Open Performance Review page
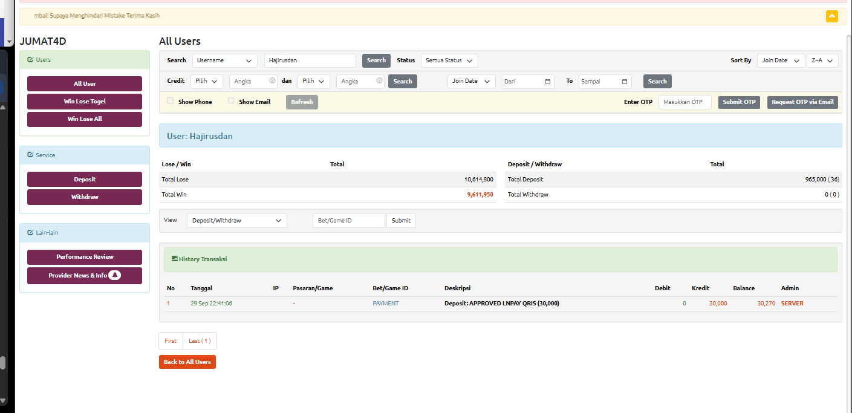The image size is (852, 413). click(85, 257)
